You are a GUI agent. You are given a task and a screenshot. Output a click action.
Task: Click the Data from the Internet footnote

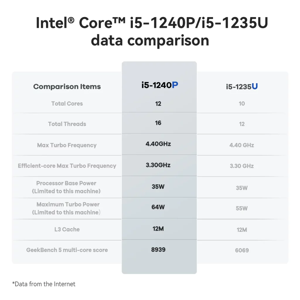(x=44, y=284)
